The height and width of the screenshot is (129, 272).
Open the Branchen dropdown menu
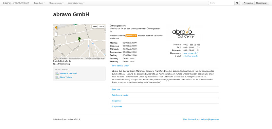(39, 3)
